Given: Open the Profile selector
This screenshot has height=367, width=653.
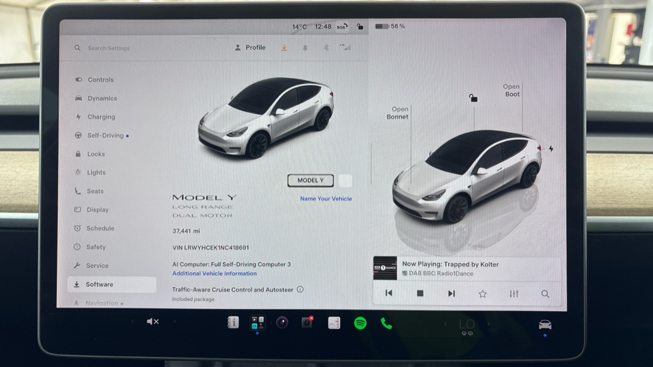Looking at the screenshot, I should coord(250,47).
